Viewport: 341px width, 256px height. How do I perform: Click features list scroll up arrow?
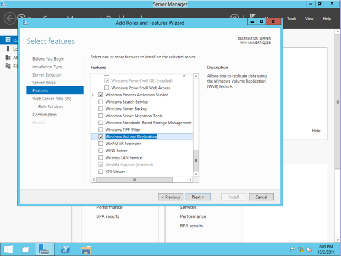pyautogui.click(x=196, y=76)
